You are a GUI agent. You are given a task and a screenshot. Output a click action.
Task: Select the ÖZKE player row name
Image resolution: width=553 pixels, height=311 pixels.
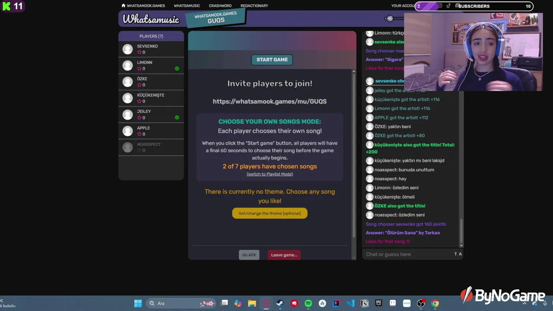pos(142,79)
